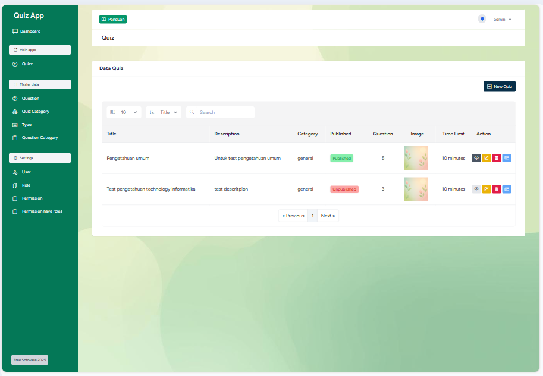This screenshot has height=376, width=543.
Task: Click the Main apps section label
Action: 40,50
